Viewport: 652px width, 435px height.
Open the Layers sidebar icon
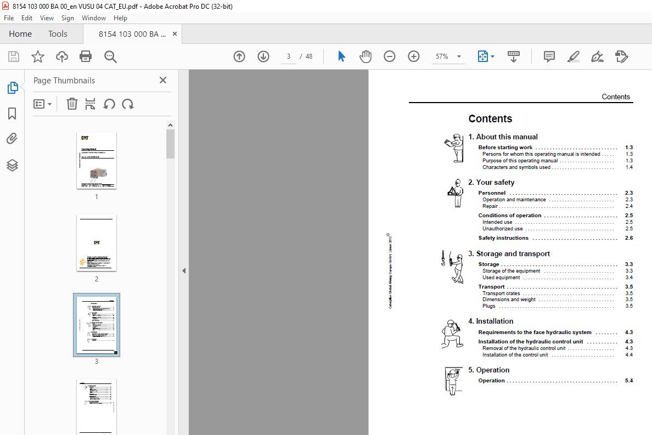tap(12, 165)
